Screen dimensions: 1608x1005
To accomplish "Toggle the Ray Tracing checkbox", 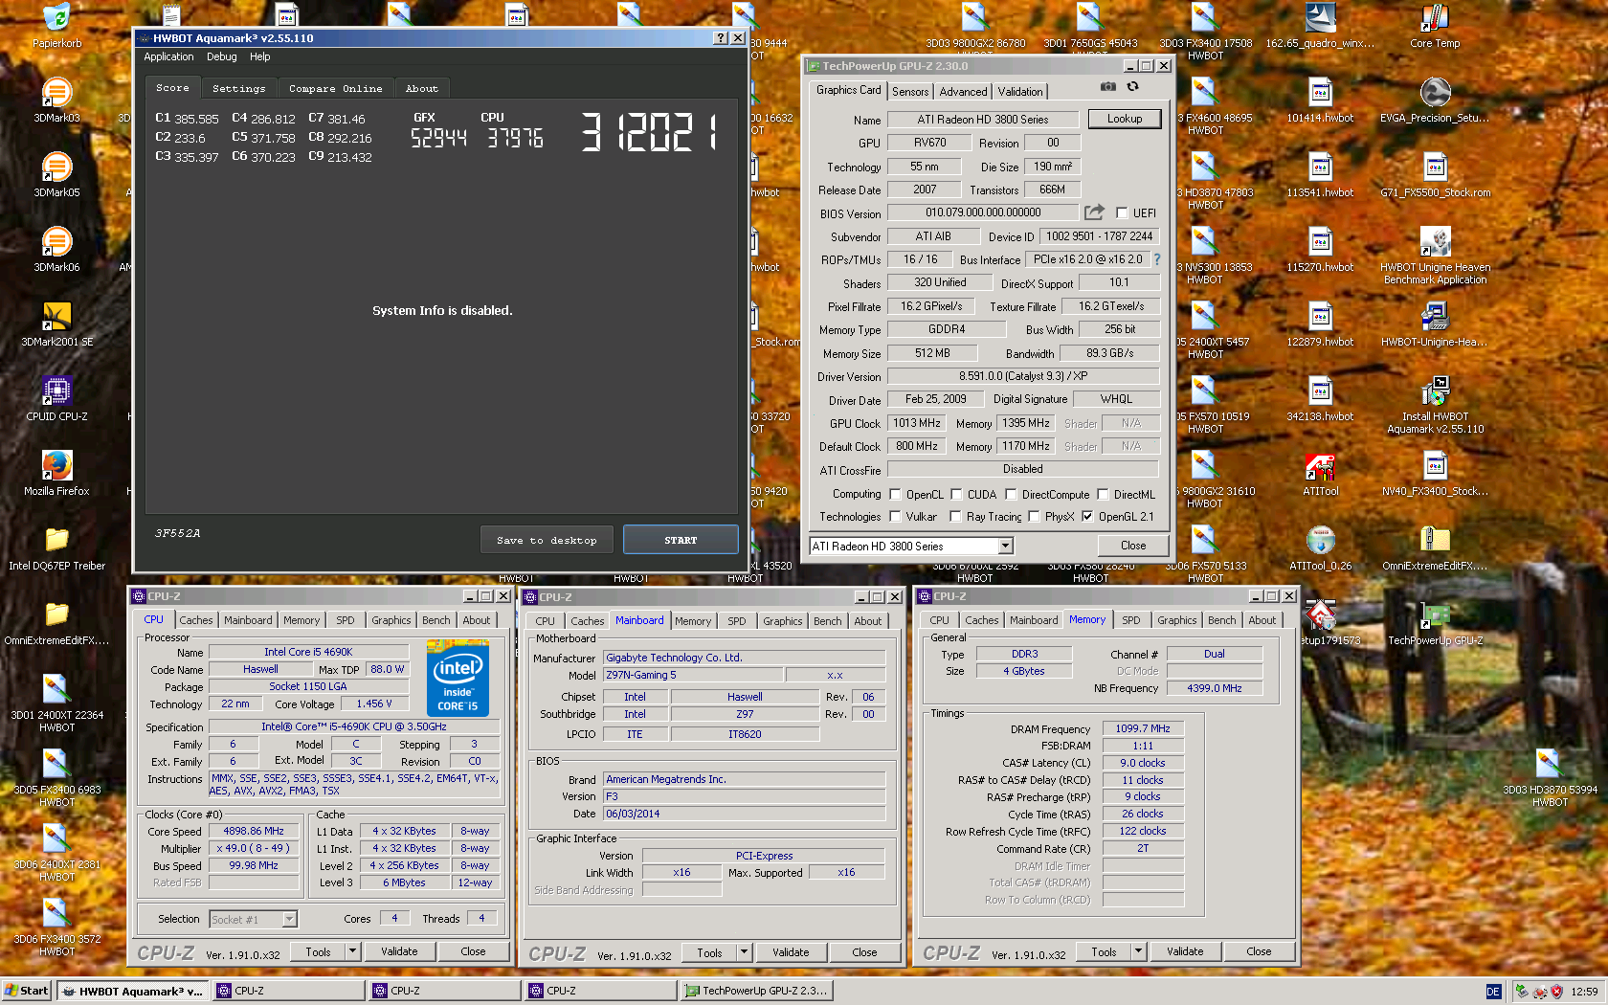I will pos(955,517).
